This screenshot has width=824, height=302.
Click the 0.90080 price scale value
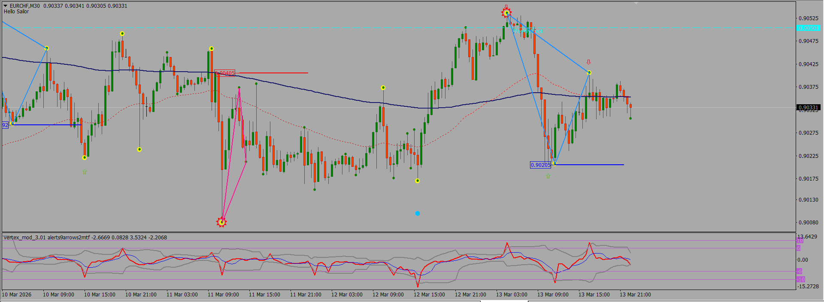click(808, 223)
